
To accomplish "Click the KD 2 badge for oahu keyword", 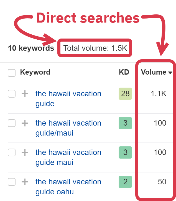I will coord(125,182).
